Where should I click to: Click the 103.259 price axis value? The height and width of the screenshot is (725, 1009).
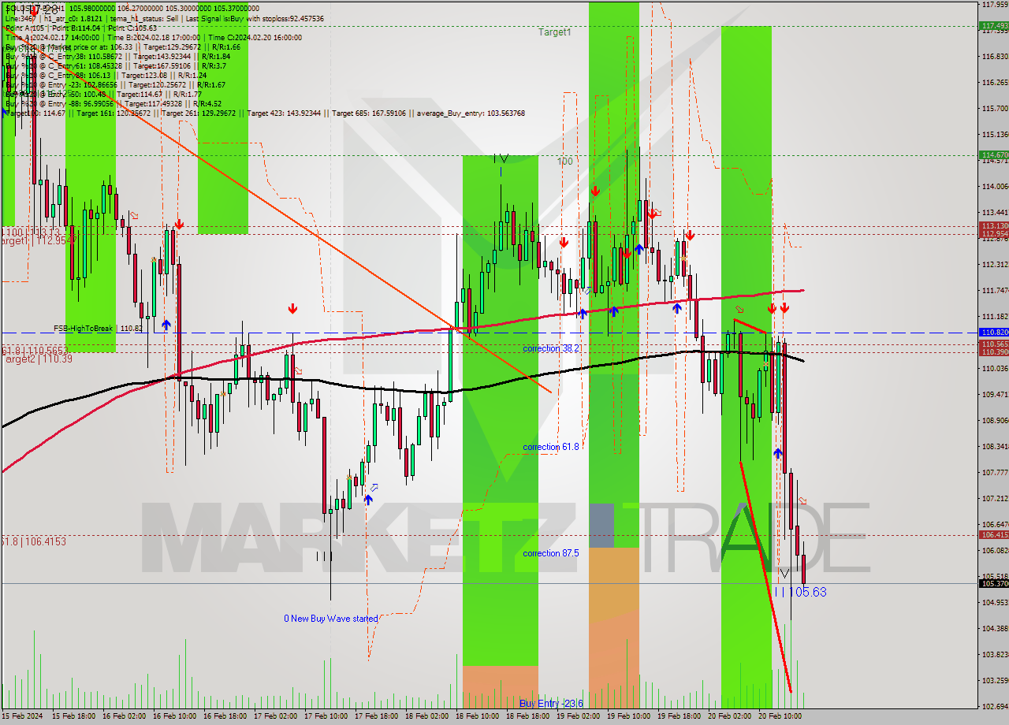(x=995, y=680)
